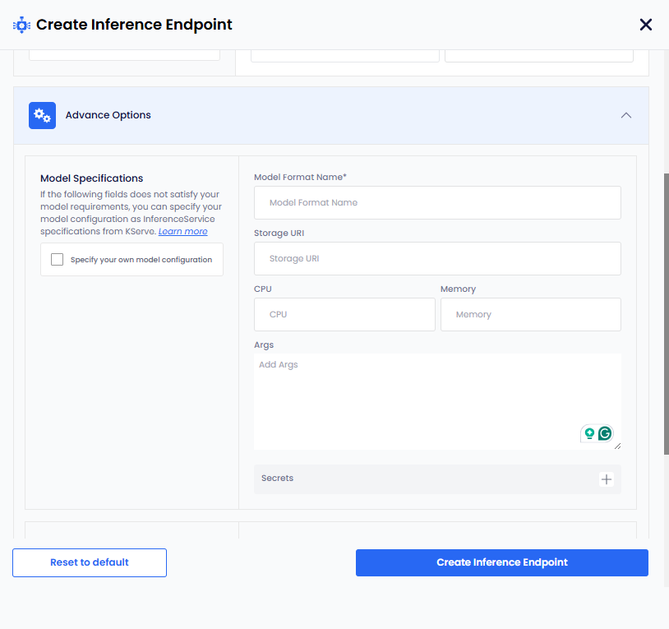Enable Specify your own model configuration
Viewport: 669px width, 629px height.
(x=58, y=260)
